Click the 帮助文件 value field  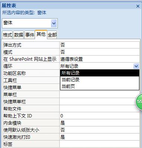[100, 109]
